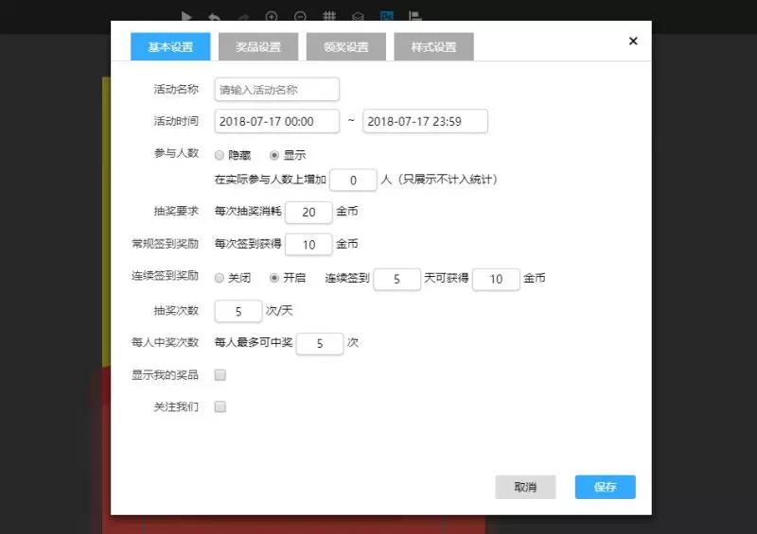Click the 每人中奖次数 label text
This screenshot has width=757, height=534.
pos(165,342)
